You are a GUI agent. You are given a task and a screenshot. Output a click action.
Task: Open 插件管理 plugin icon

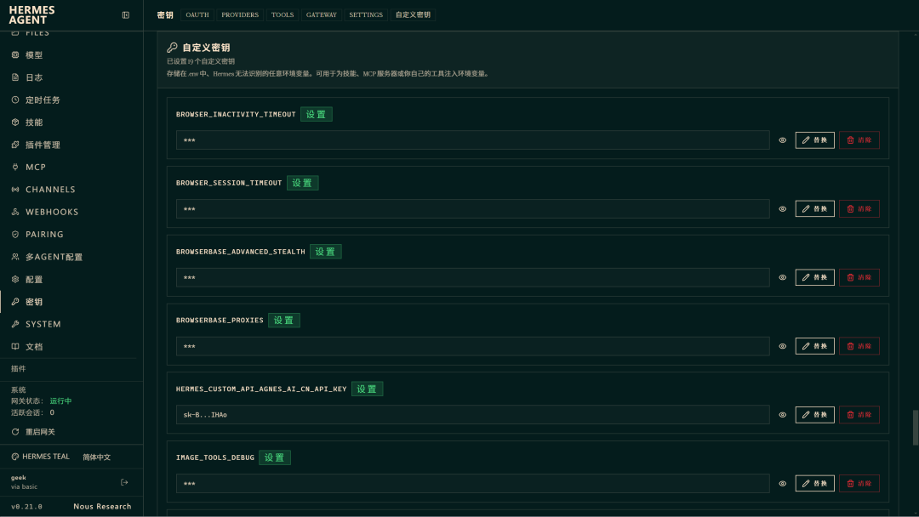pos(15,145)
